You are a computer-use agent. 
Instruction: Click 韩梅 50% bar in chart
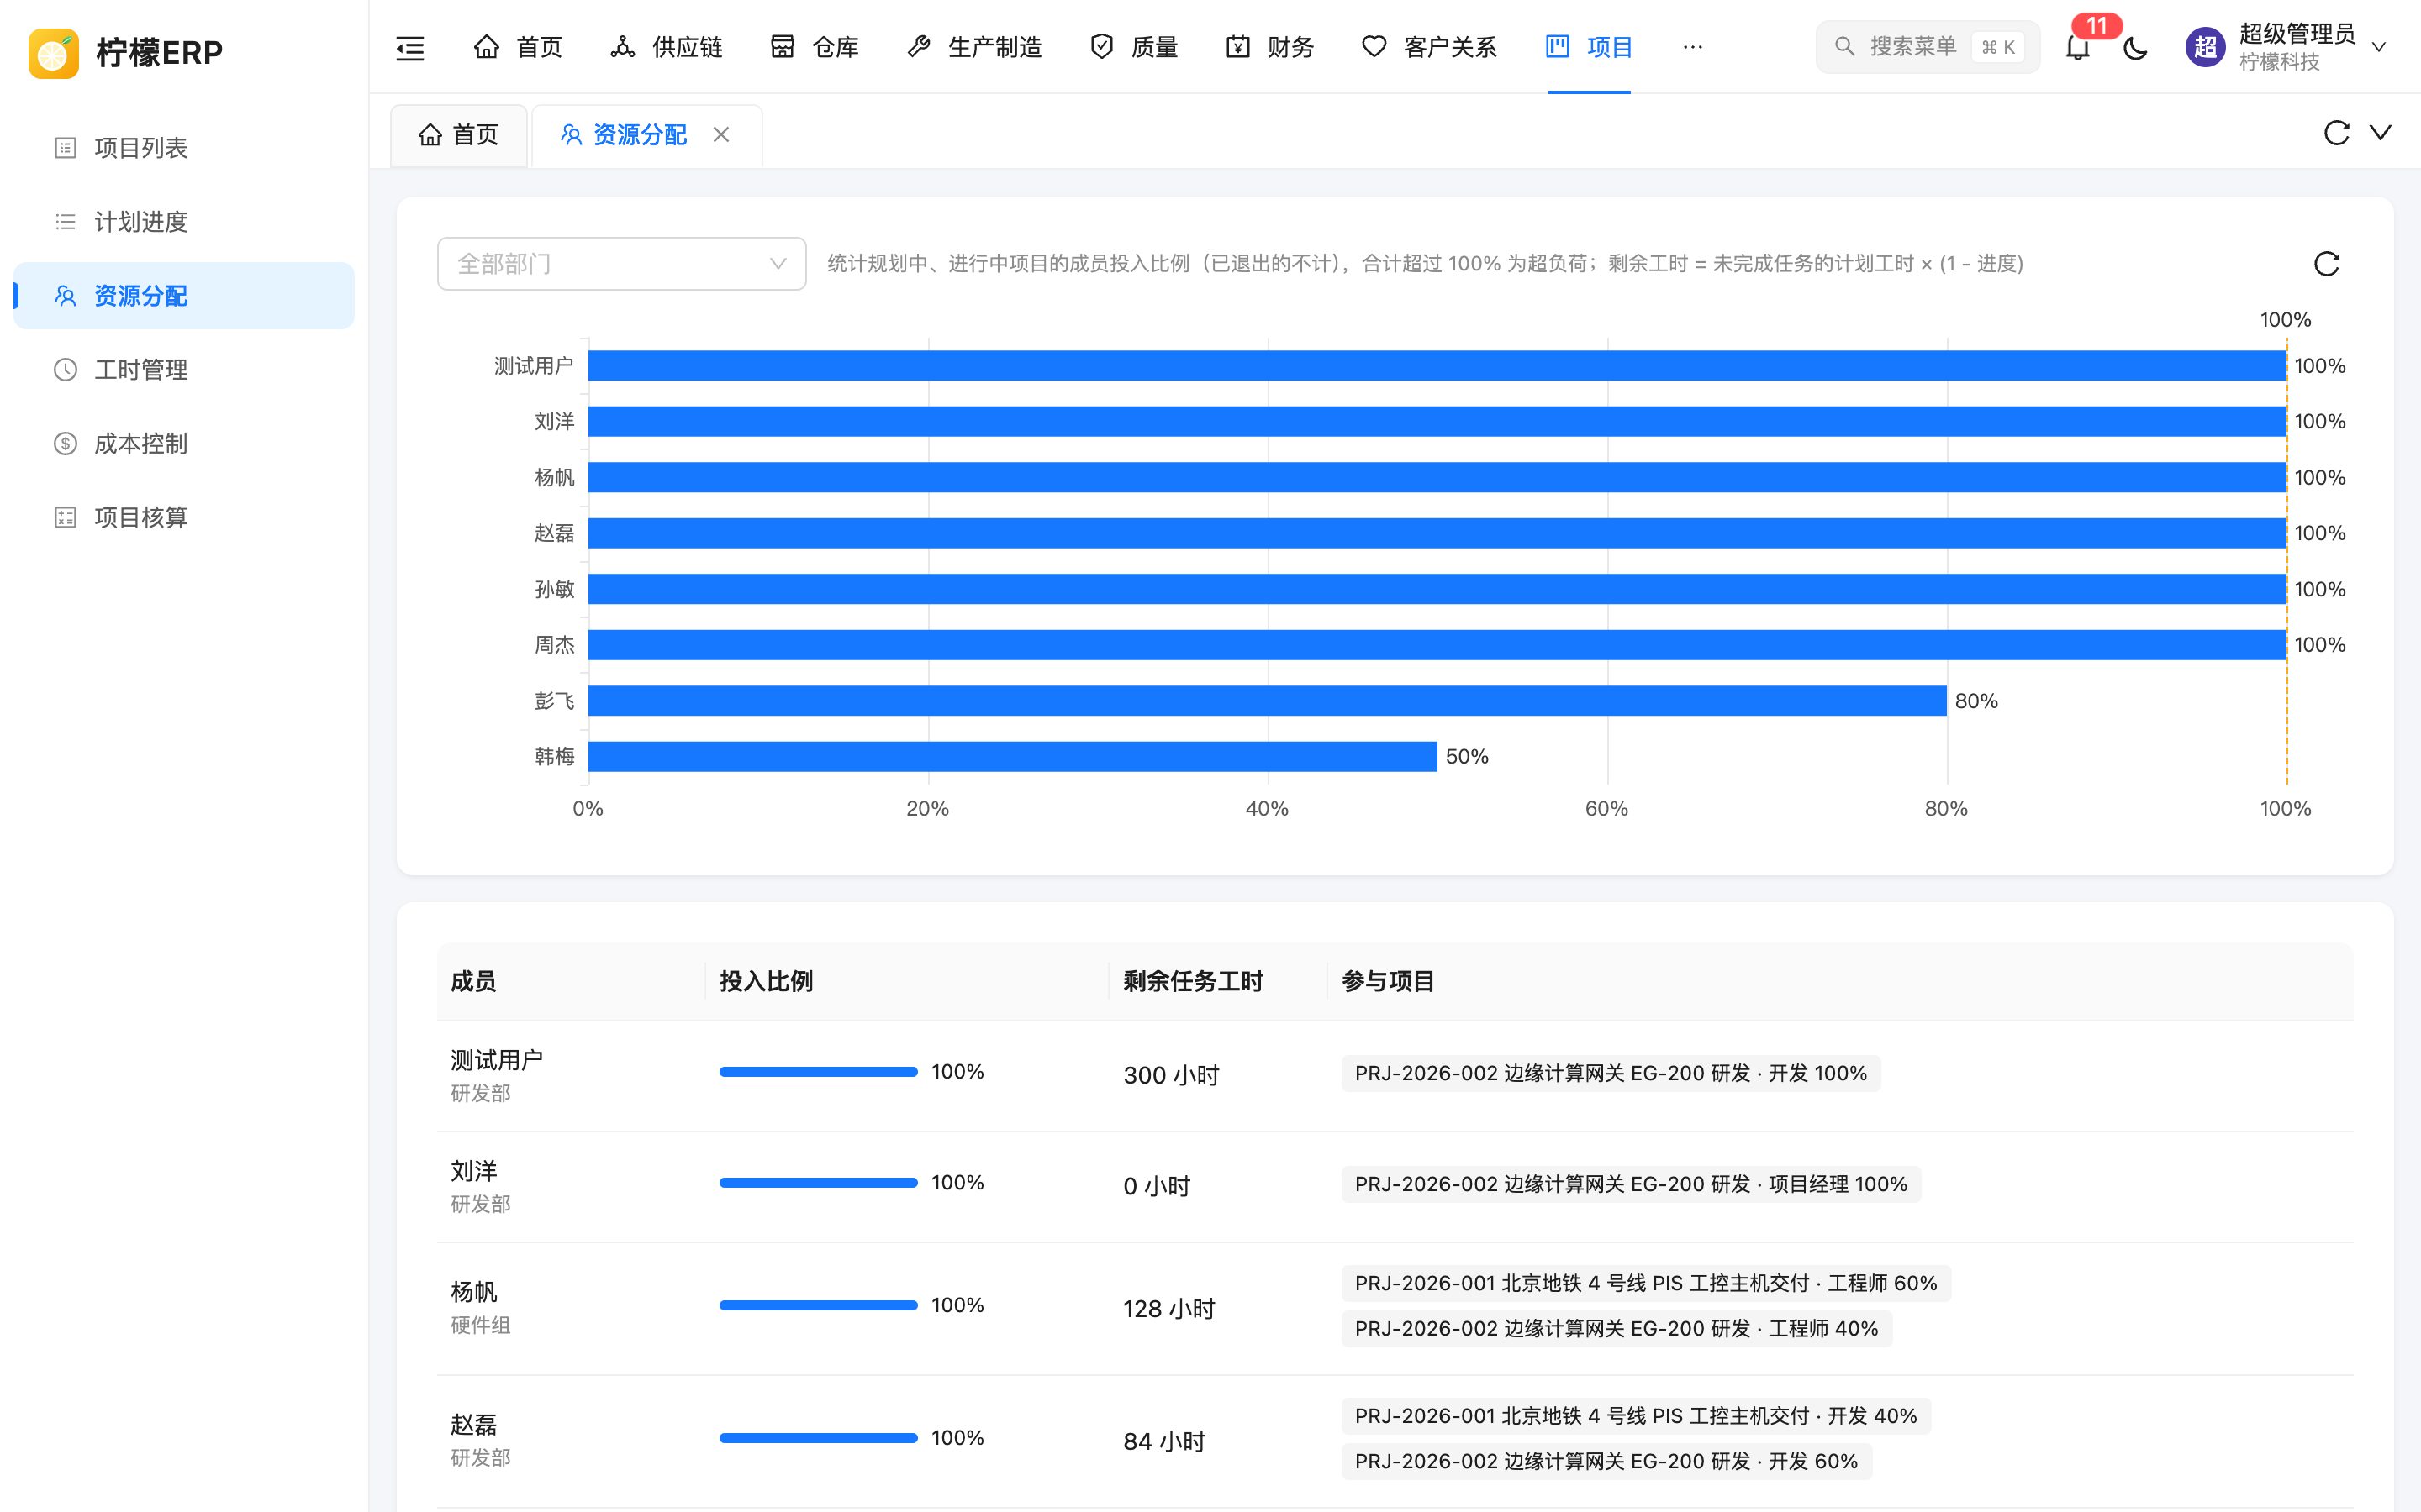[1012, 756]
